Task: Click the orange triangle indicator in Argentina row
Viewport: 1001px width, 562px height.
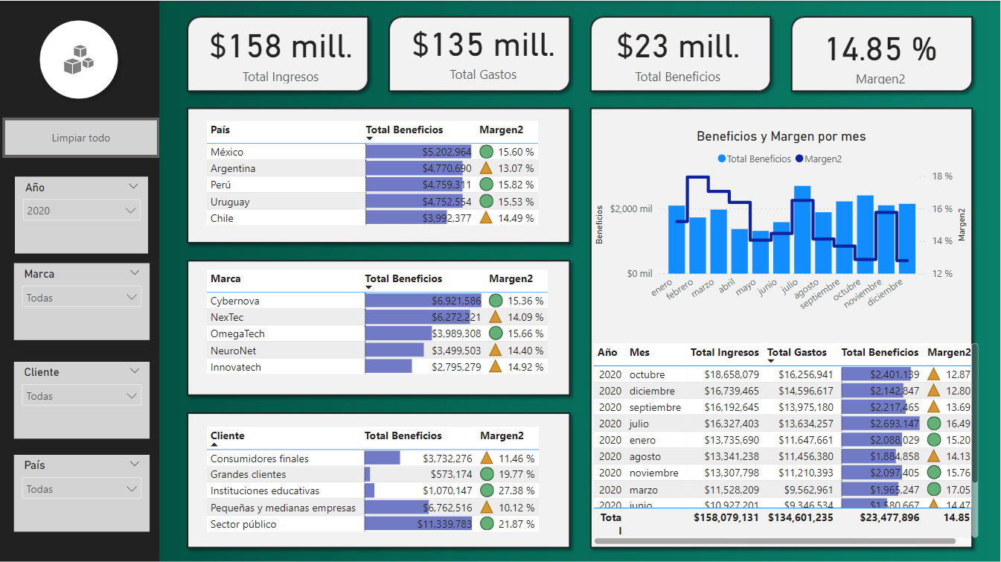Action: [x=487, y=168]
